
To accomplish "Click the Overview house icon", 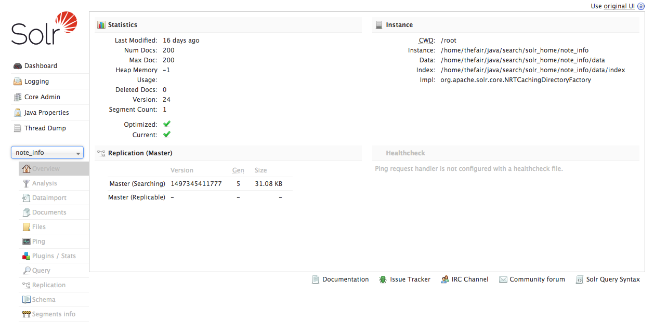I will point(26,169).
